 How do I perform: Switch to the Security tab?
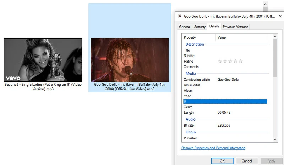(x=200, y=27)
